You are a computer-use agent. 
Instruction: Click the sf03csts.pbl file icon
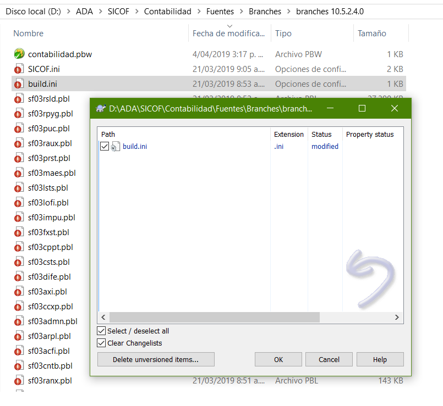click(19, 262)
